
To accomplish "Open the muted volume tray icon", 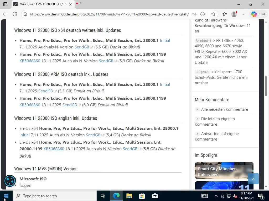I will click(x=235, y=196).
